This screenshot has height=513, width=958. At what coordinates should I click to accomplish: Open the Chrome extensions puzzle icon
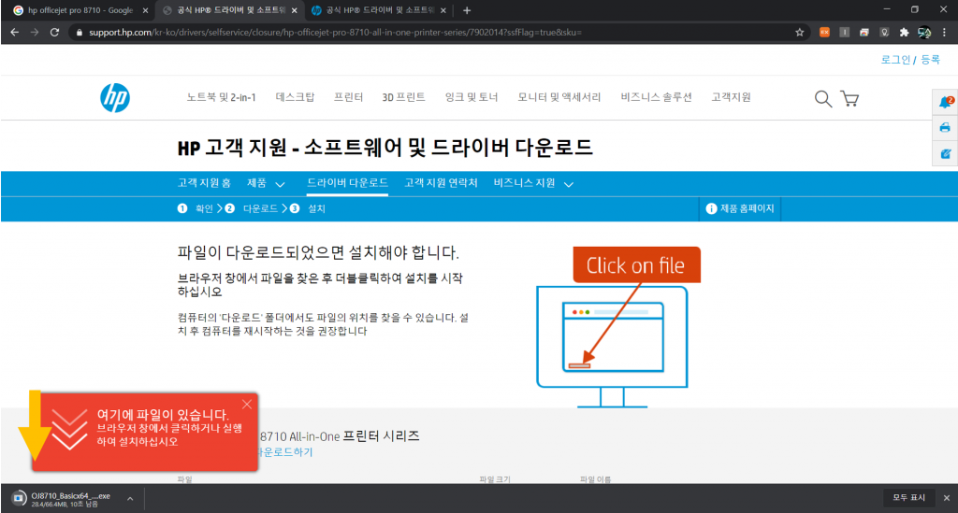904,32
